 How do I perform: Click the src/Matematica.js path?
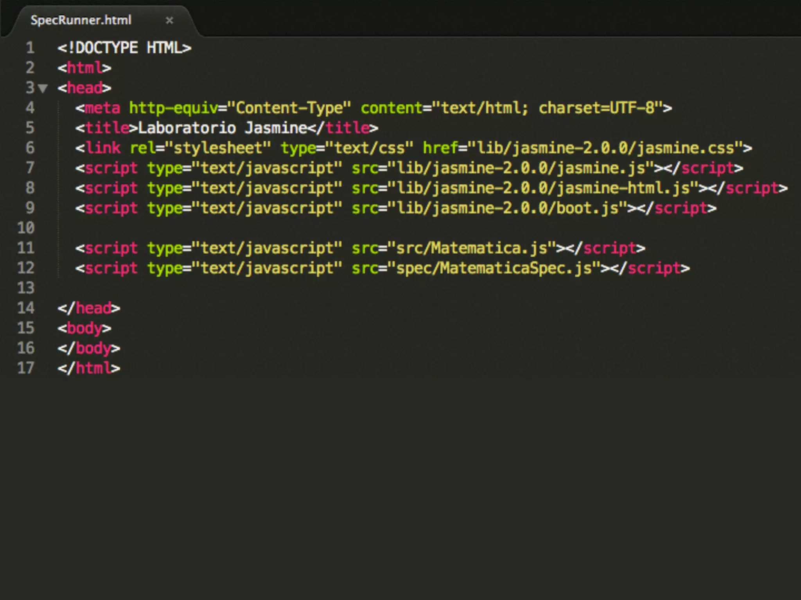[472, 248]
